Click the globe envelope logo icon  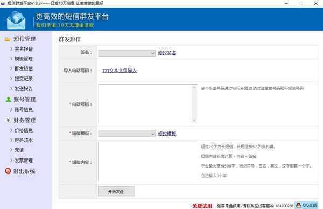16,20
